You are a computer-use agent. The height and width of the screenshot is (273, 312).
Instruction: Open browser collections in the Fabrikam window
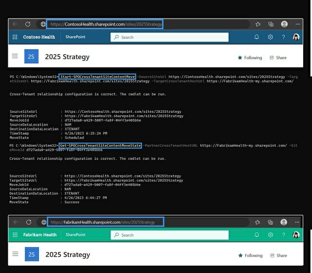tap(271, 222)
